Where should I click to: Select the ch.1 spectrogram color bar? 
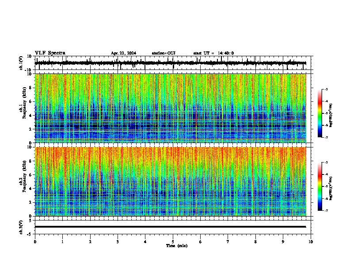320,113
